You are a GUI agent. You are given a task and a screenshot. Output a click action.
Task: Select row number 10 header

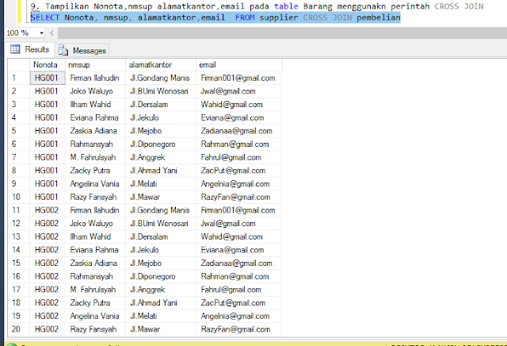pos(19,197)
